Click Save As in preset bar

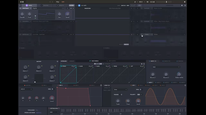123,5
